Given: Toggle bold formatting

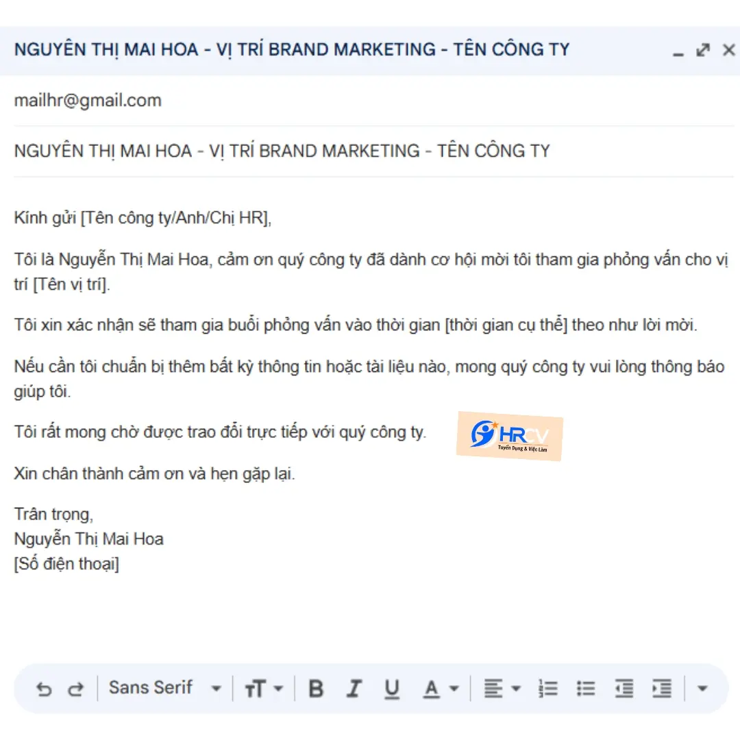Looking at the screenshot, I should [x=316, y=689].
